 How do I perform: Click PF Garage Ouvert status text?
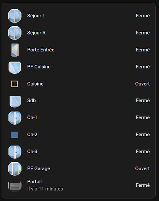[x=143, y=168]
